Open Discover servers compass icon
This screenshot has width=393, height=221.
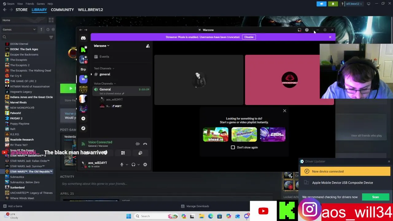coord(83,128)
